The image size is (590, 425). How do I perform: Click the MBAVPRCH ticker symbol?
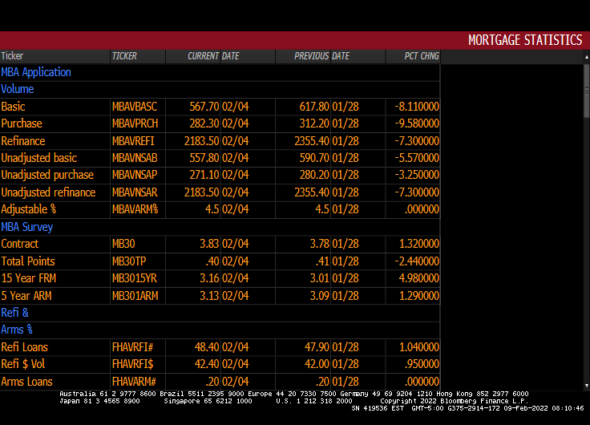pos(135,123)
